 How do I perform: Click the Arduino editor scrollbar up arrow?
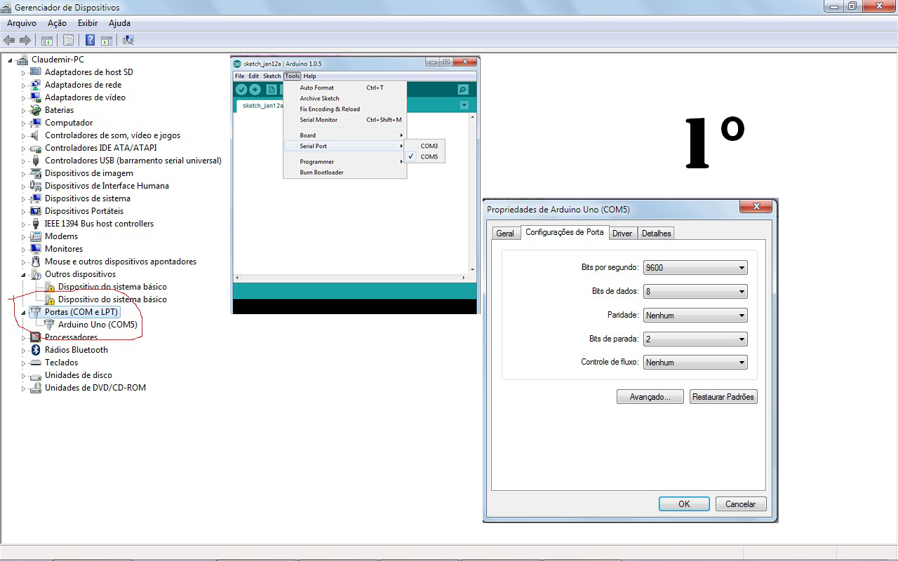(x=473, y=118)
